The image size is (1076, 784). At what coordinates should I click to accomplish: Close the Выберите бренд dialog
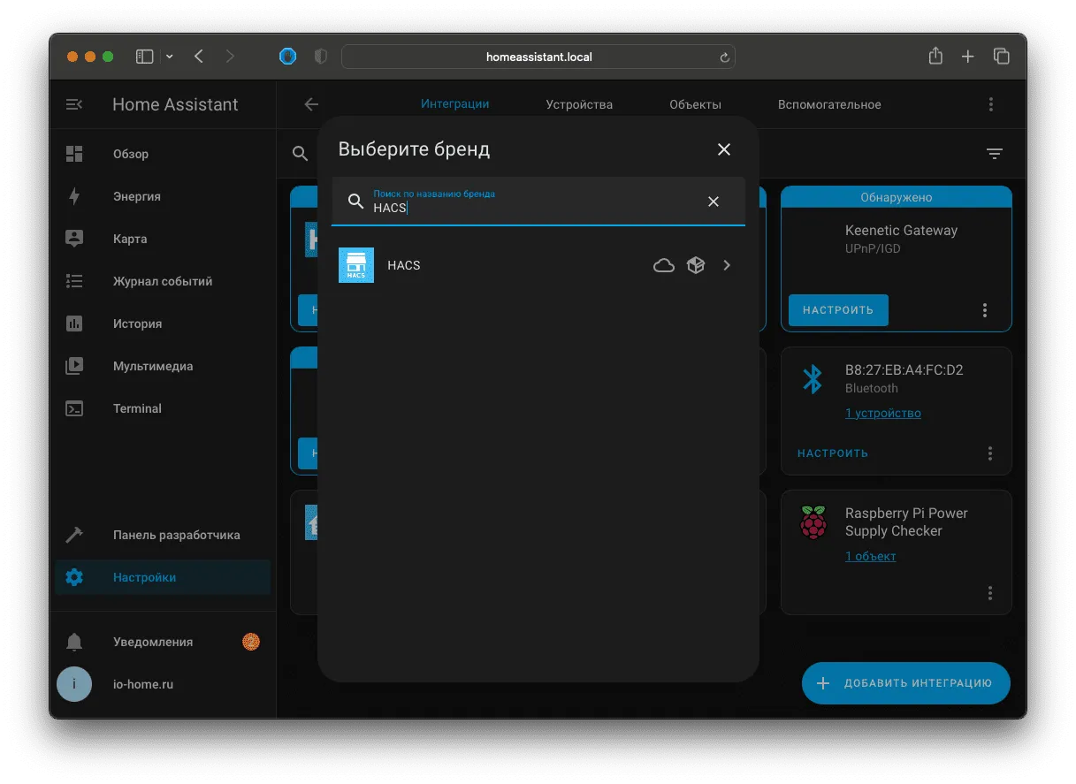(724, 149)
